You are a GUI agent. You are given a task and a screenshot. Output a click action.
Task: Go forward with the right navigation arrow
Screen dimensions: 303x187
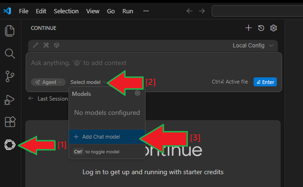click(x=202, y=11)
